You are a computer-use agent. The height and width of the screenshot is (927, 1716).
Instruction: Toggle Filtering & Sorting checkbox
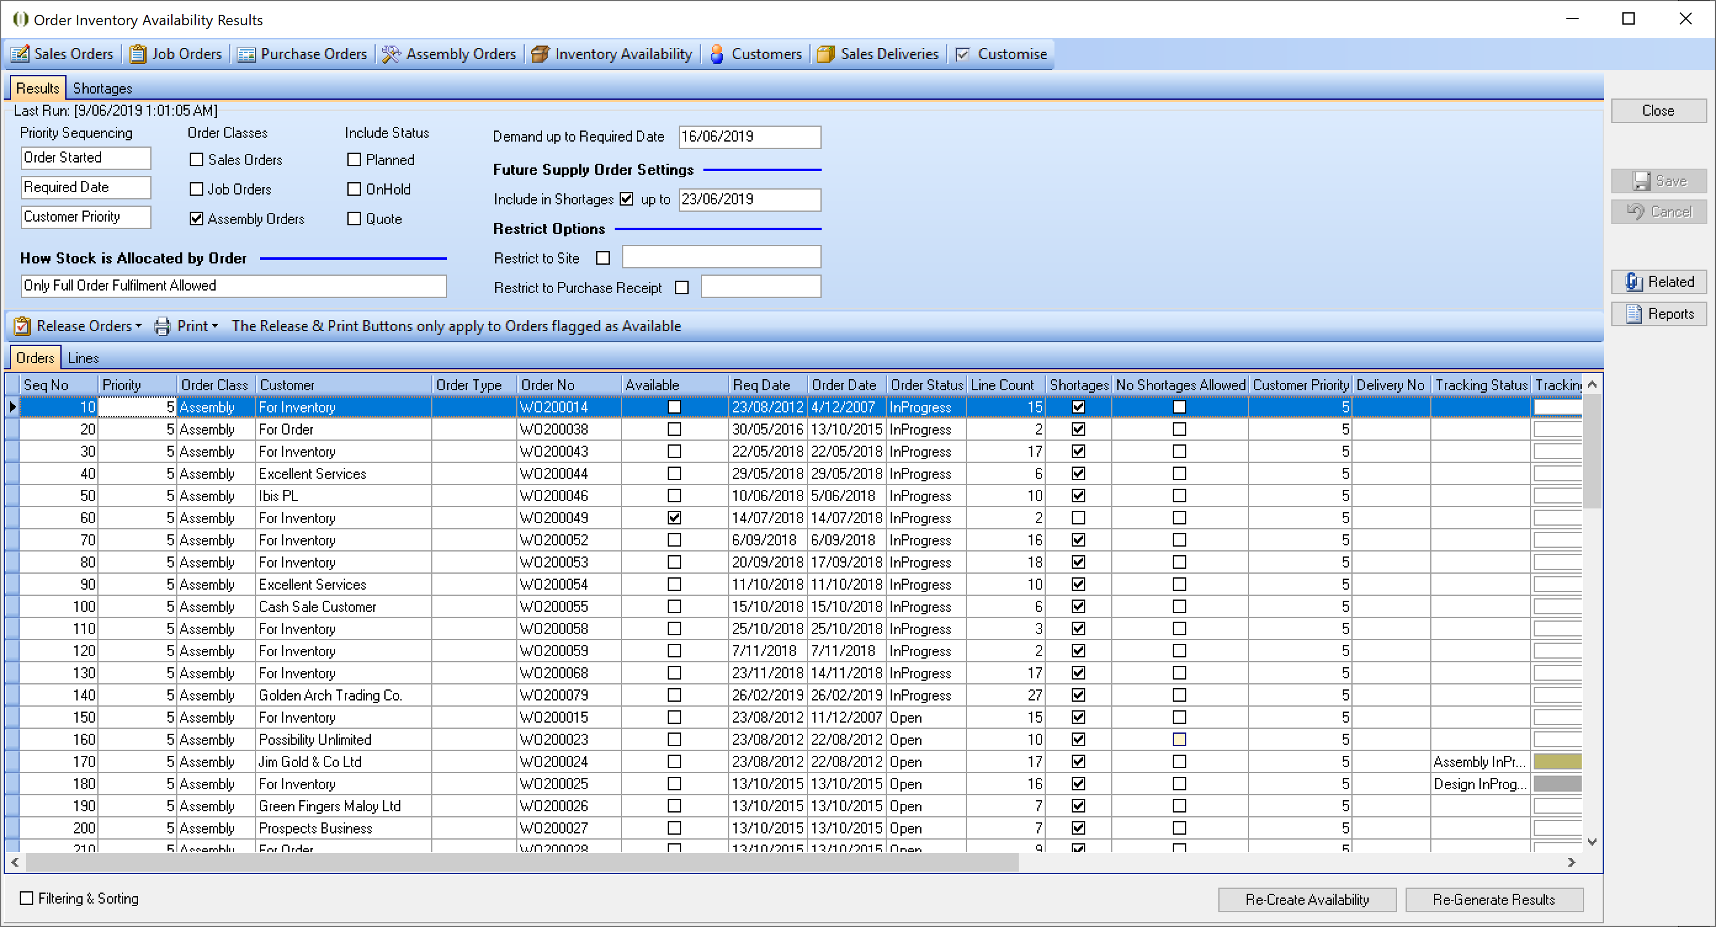click(x=26, y=897)
